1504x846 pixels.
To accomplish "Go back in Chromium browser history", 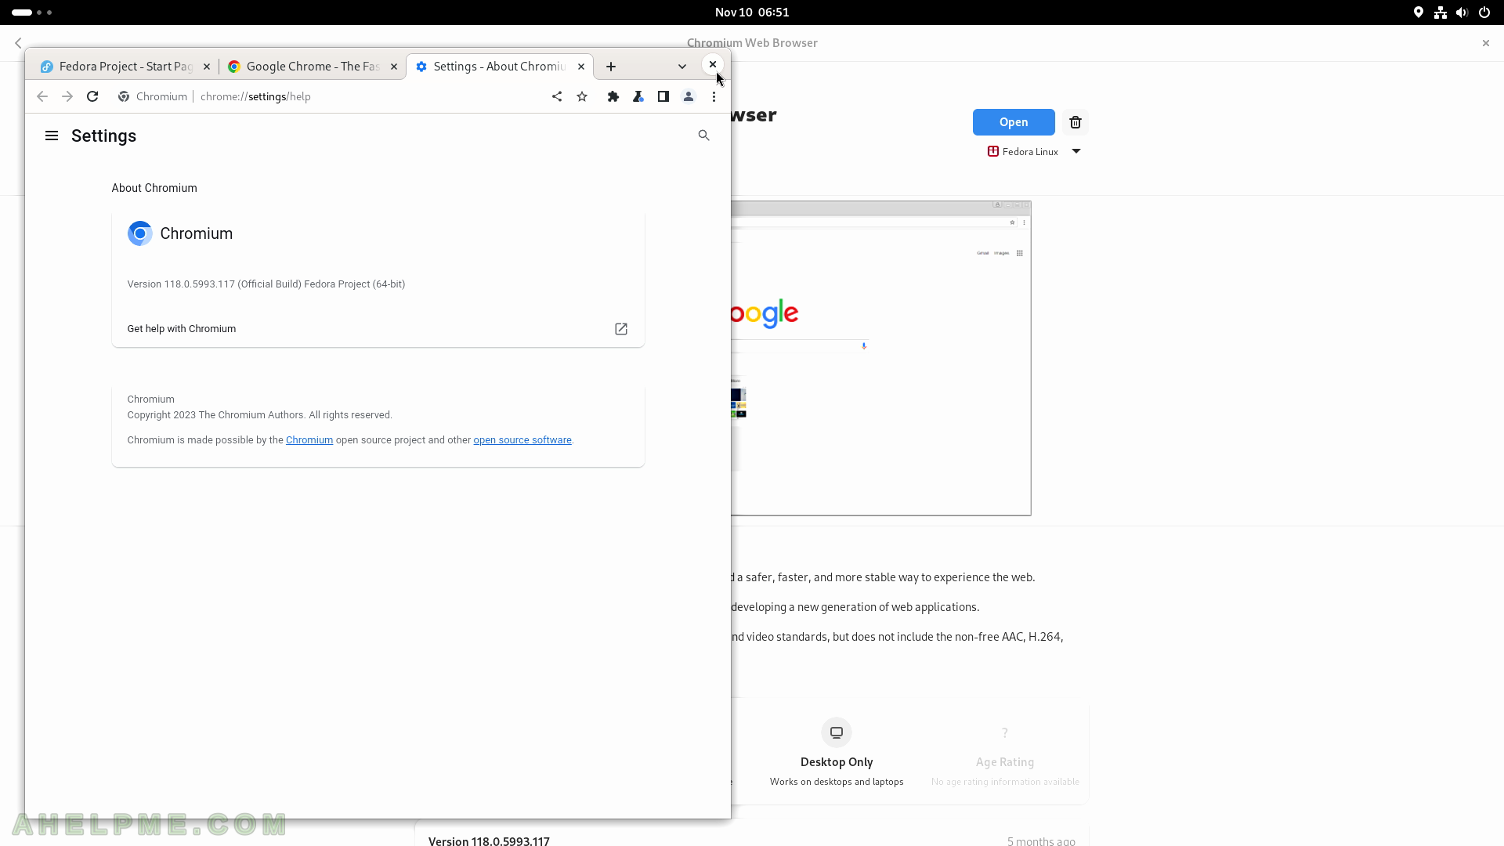I will point(42,96).
